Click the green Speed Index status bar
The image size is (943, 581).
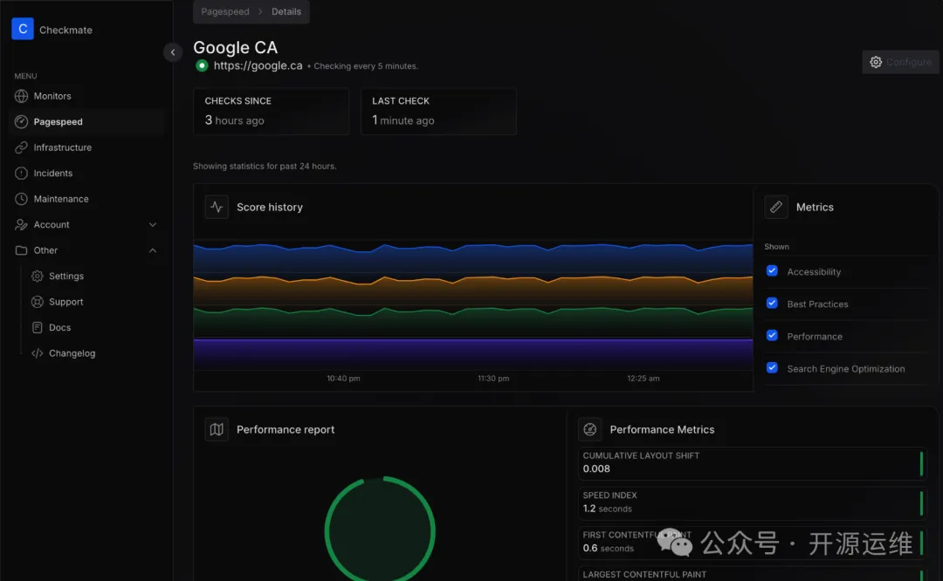921,502
